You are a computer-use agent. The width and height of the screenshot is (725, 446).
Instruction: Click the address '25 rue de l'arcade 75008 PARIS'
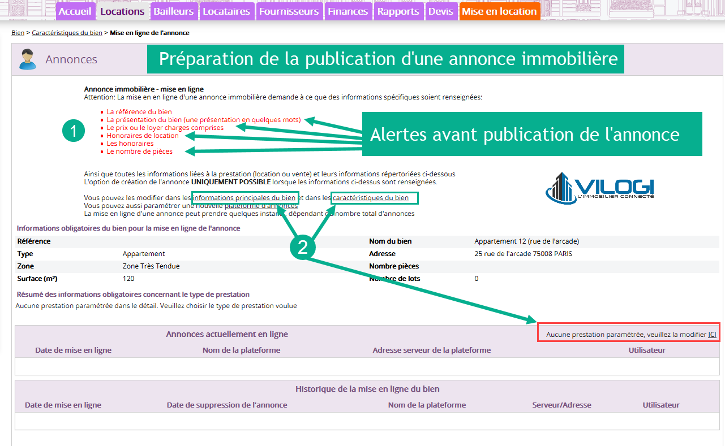point(524,254)
